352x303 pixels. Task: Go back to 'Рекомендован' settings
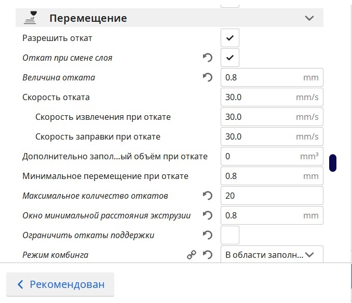tap(60, 284)
